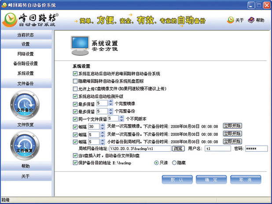The image size is (272, 204).
Task: Select 备份路径设置 in the sidebar
Action: point(26,63)
